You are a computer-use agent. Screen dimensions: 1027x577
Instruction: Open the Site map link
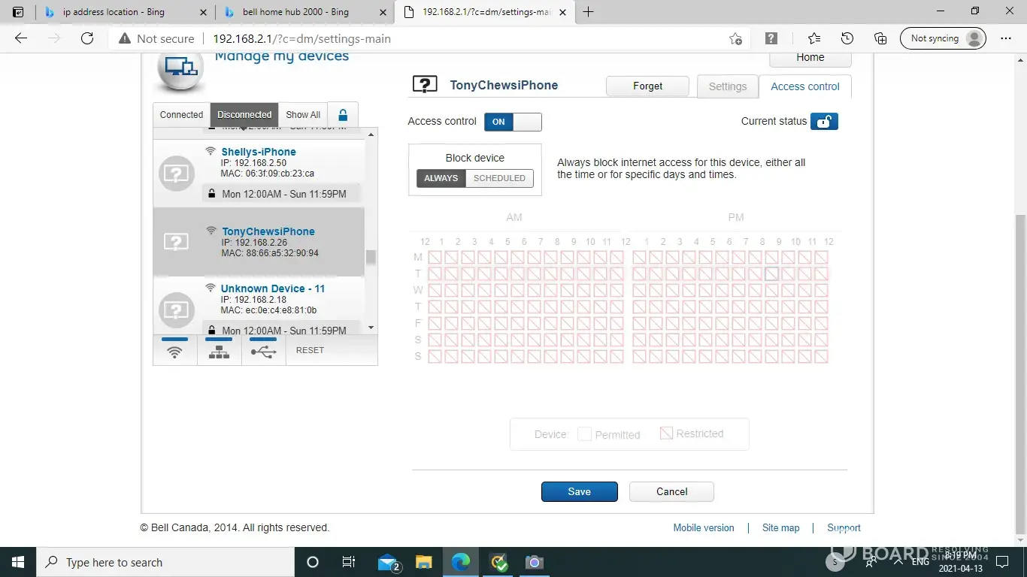point(781,528)
